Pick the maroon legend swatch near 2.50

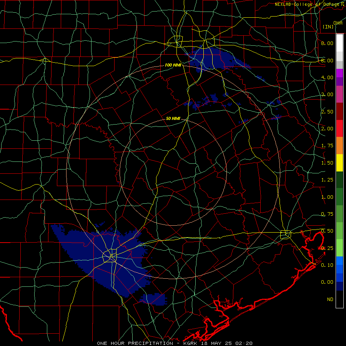[x=339, y=111]
